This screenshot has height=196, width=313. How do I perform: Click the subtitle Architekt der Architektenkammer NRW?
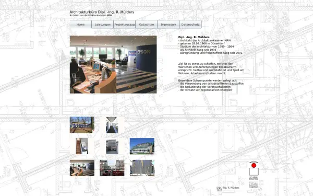91,15
